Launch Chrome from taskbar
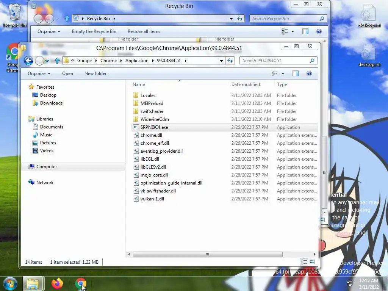 point(81,284)
